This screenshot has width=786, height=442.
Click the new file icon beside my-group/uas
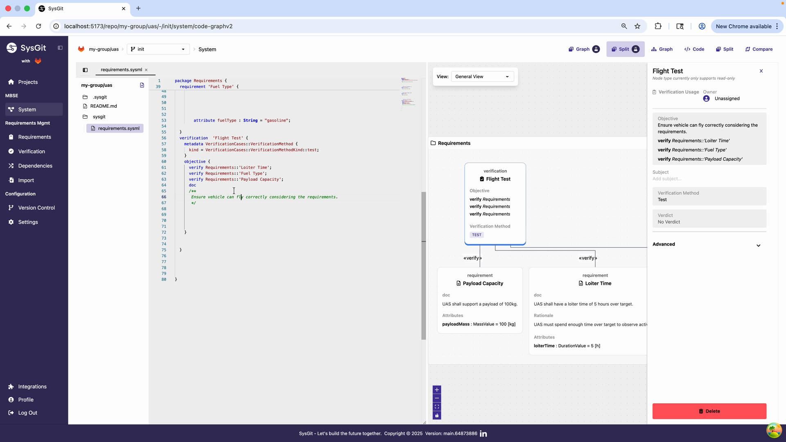click(x=142, y=85)
